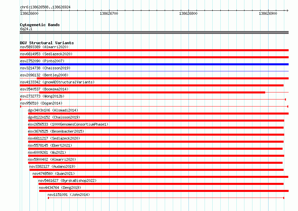Click ruler position 138626900
Viewport: 298px width, 211px height.
(x=268, y=13)
